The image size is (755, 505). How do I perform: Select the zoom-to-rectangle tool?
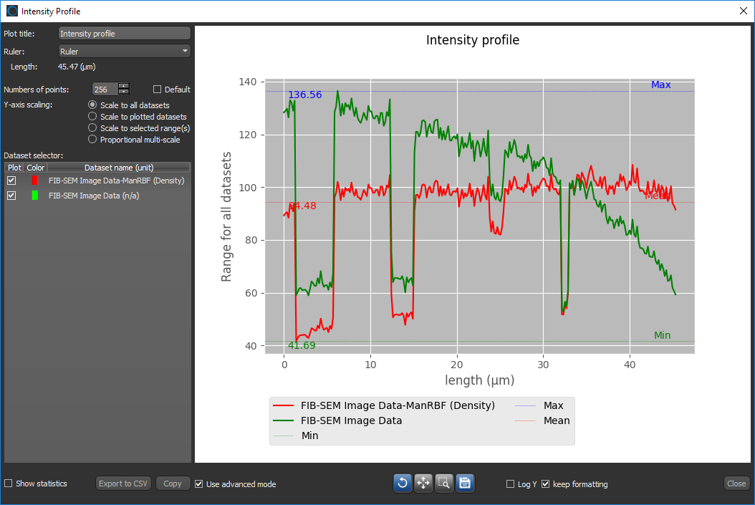click(444, 483)
